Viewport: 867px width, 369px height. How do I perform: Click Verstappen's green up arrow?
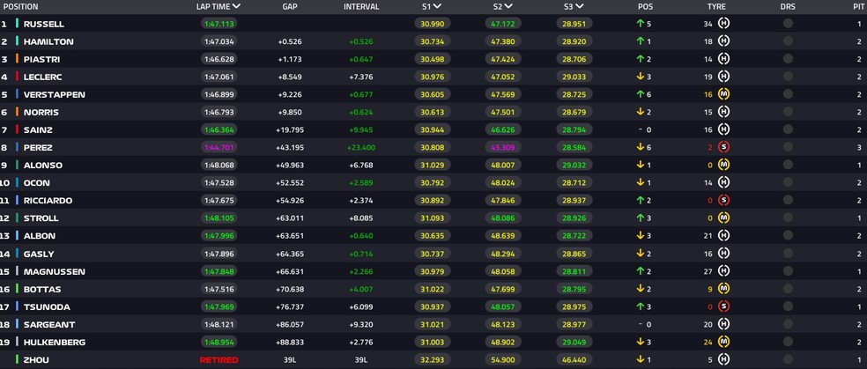point(641,94)
